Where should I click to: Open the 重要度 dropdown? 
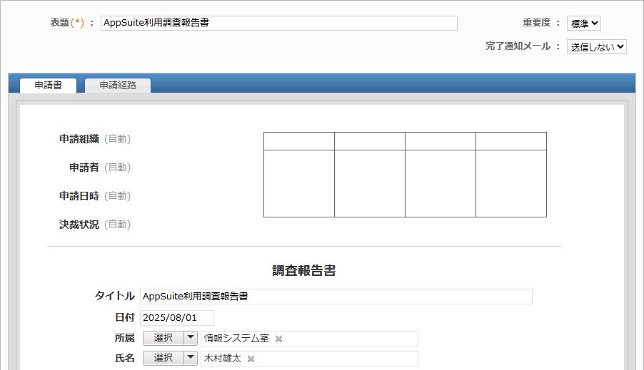point(583,24)
